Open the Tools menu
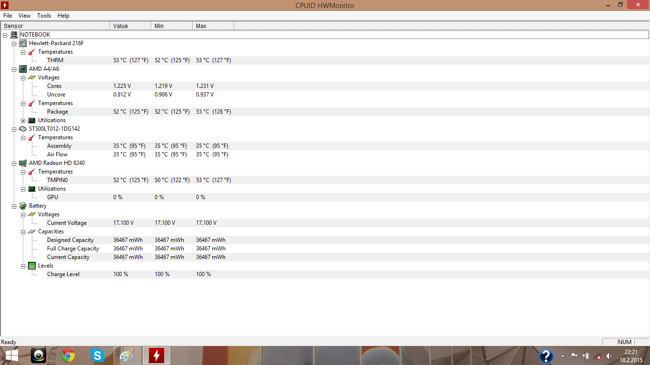 point(44,16)
